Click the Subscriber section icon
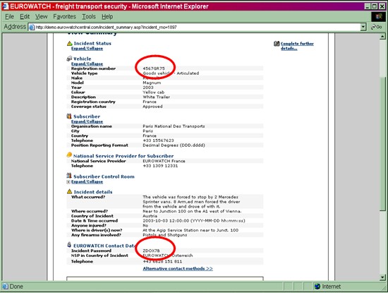 [69, 116]
